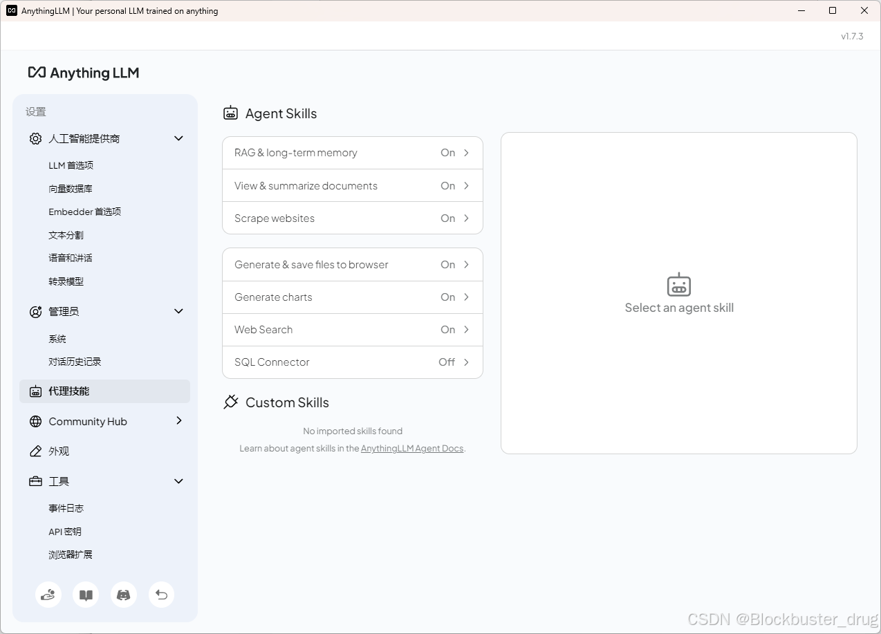Expand the Community Hub chevron
Screen dimensions: 881x634
(x=179, y=420)
